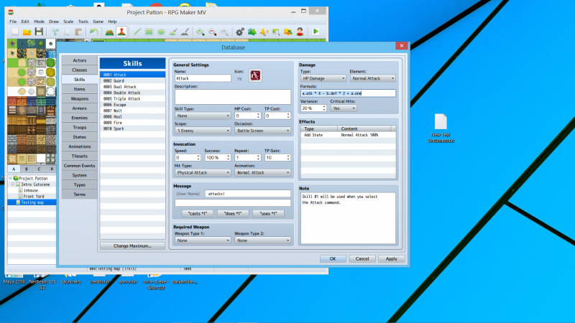
Task: Click the "casts *!" message button
Action: click(x=198, y=213)
